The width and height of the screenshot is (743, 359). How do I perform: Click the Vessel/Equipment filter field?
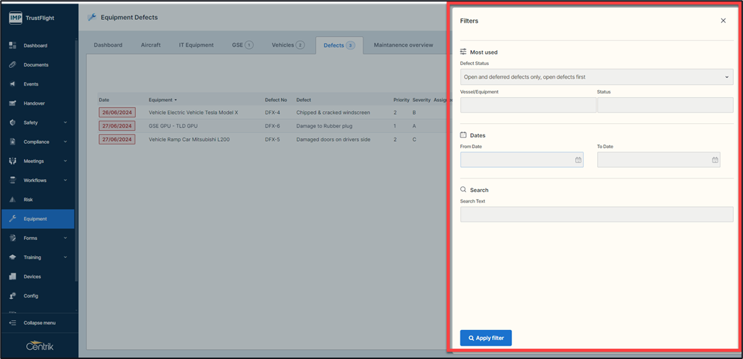528,106
